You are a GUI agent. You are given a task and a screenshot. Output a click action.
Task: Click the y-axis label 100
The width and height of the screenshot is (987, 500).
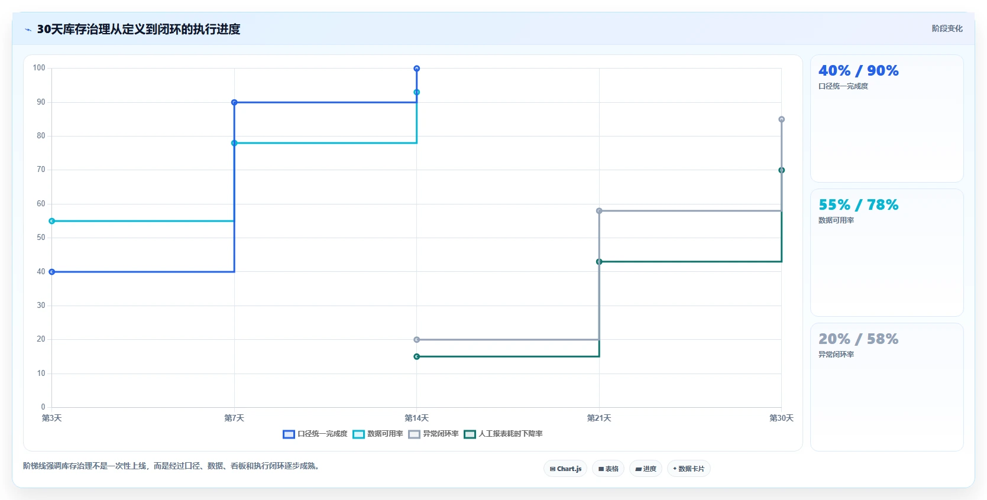(39, 68)
